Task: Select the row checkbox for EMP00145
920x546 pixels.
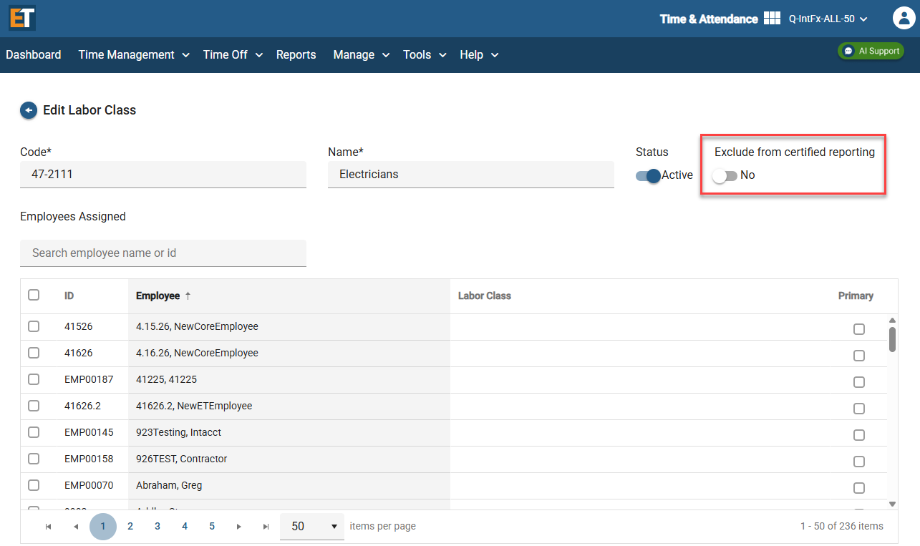Action: 34,432
